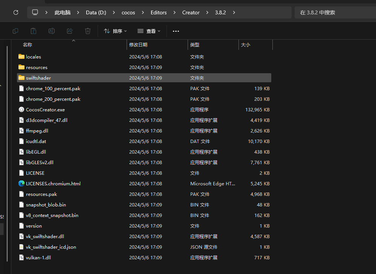Click the chrome_100_percent.pak file icon
Image resolution: width=376 pixels, height=274 pixels.
pos(21,88)
